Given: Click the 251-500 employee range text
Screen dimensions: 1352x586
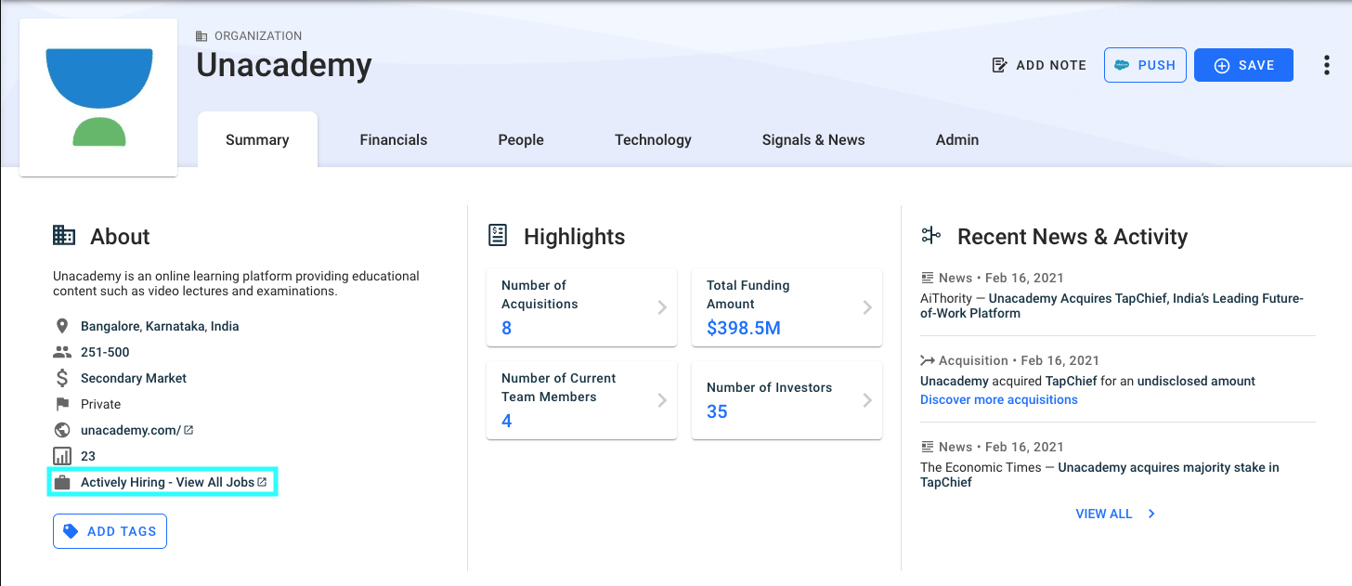Looking at the screenshot, I should pyautogui.click(x=105, y=352).
